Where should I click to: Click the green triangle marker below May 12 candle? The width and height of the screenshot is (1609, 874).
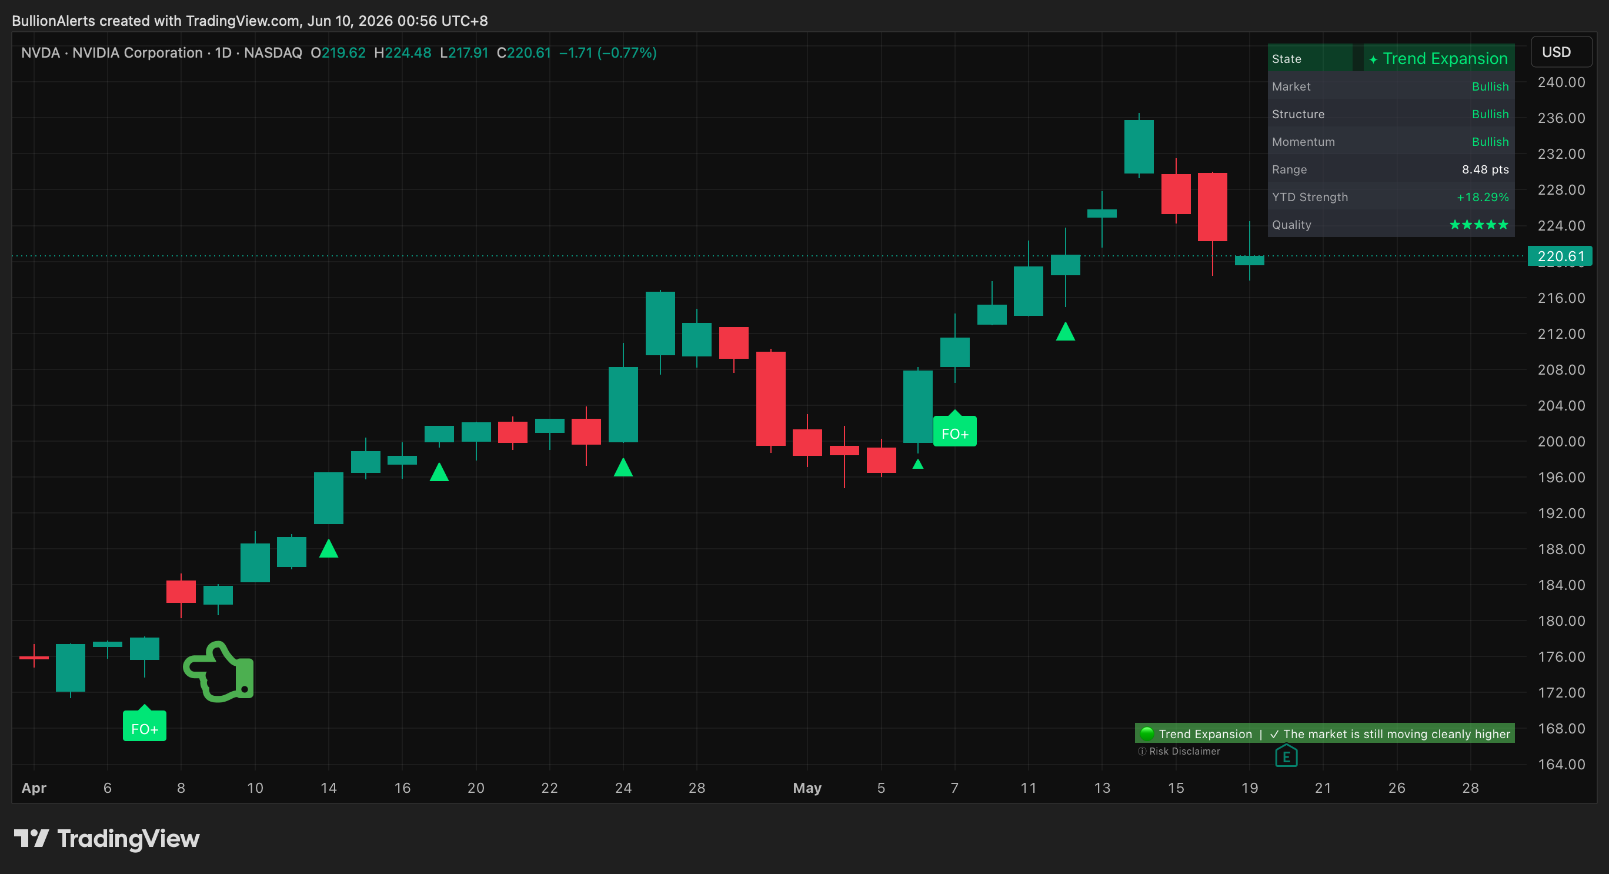tap(1065, 331)
